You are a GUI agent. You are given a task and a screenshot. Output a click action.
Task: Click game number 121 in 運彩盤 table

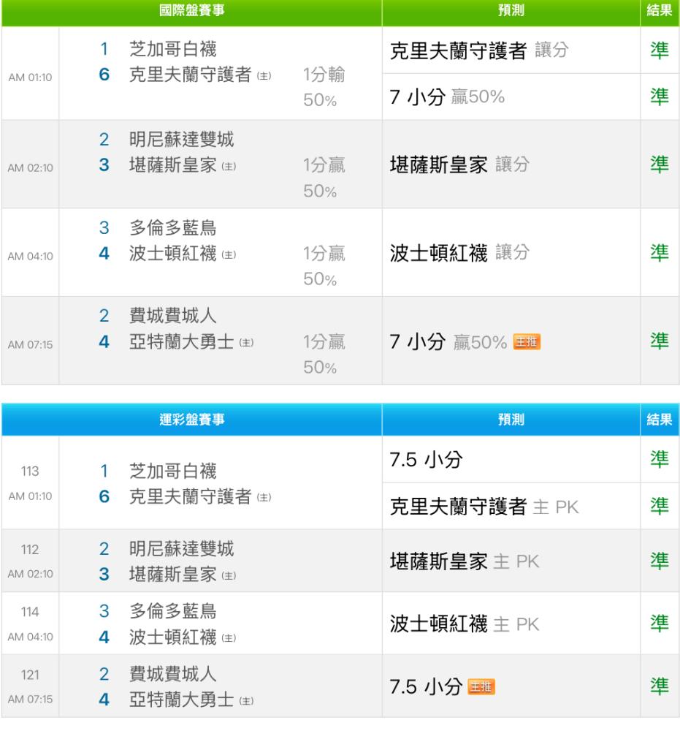click(30, 675)
